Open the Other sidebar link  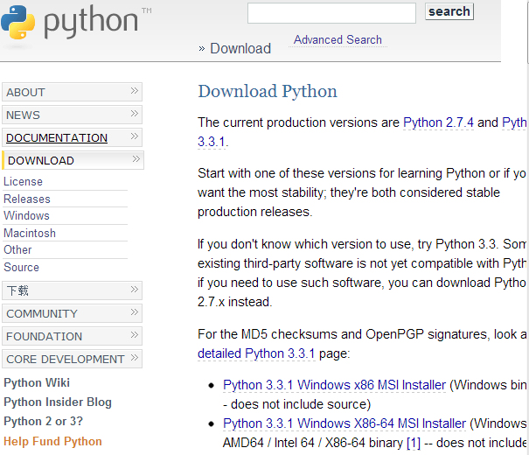point(17,249)
